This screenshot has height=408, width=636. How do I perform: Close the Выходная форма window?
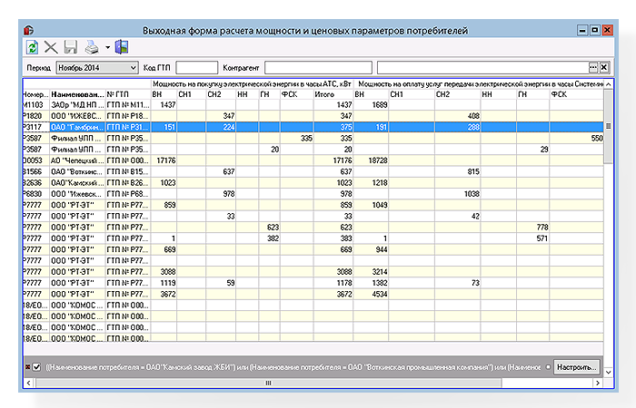click(x=607, y=30)
